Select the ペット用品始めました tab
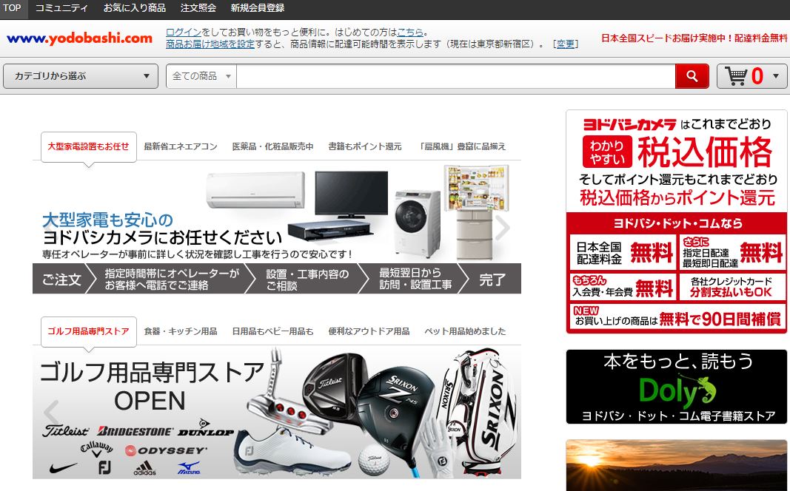Screen dimensions: 790x491 tap(465, 331)
